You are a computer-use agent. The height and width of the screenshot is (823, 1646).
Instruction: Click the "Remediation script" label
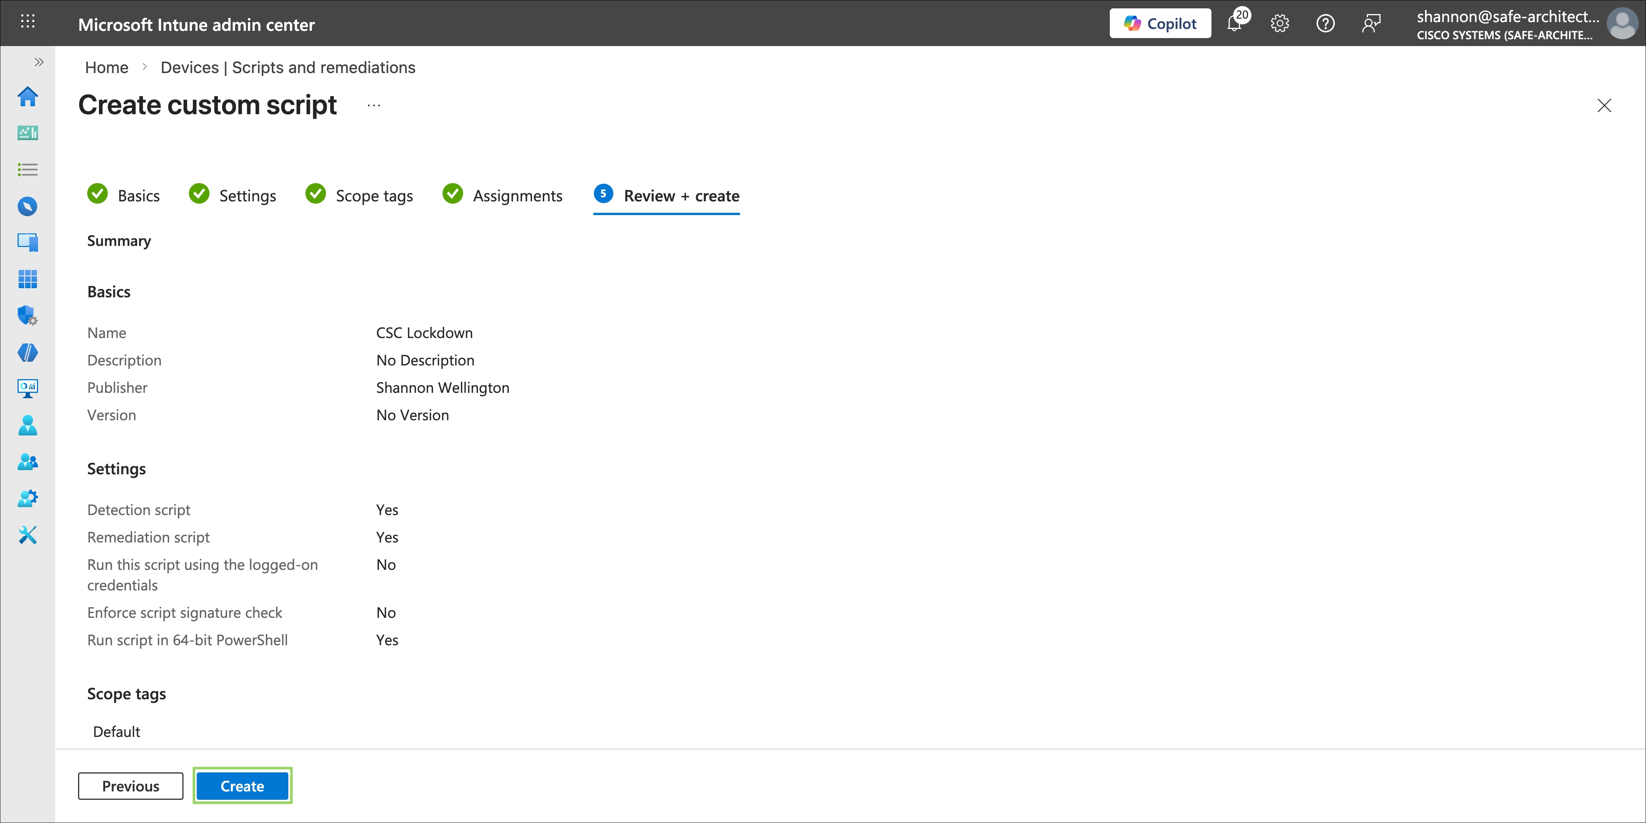point(148,537)
